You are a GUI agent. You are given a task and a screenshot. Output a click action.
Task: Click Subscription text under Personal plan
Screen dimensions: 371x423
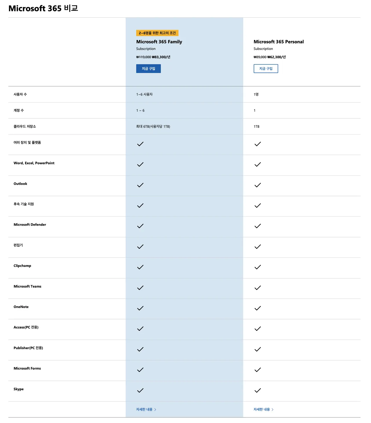[263, 49]
